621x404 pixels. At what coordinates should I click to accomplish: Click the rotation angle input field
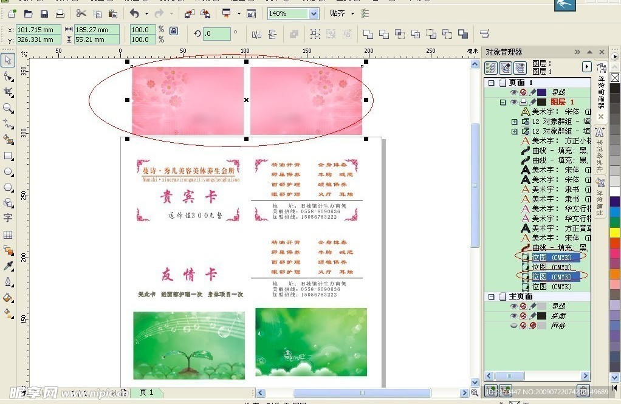click(x=216, y=34)
